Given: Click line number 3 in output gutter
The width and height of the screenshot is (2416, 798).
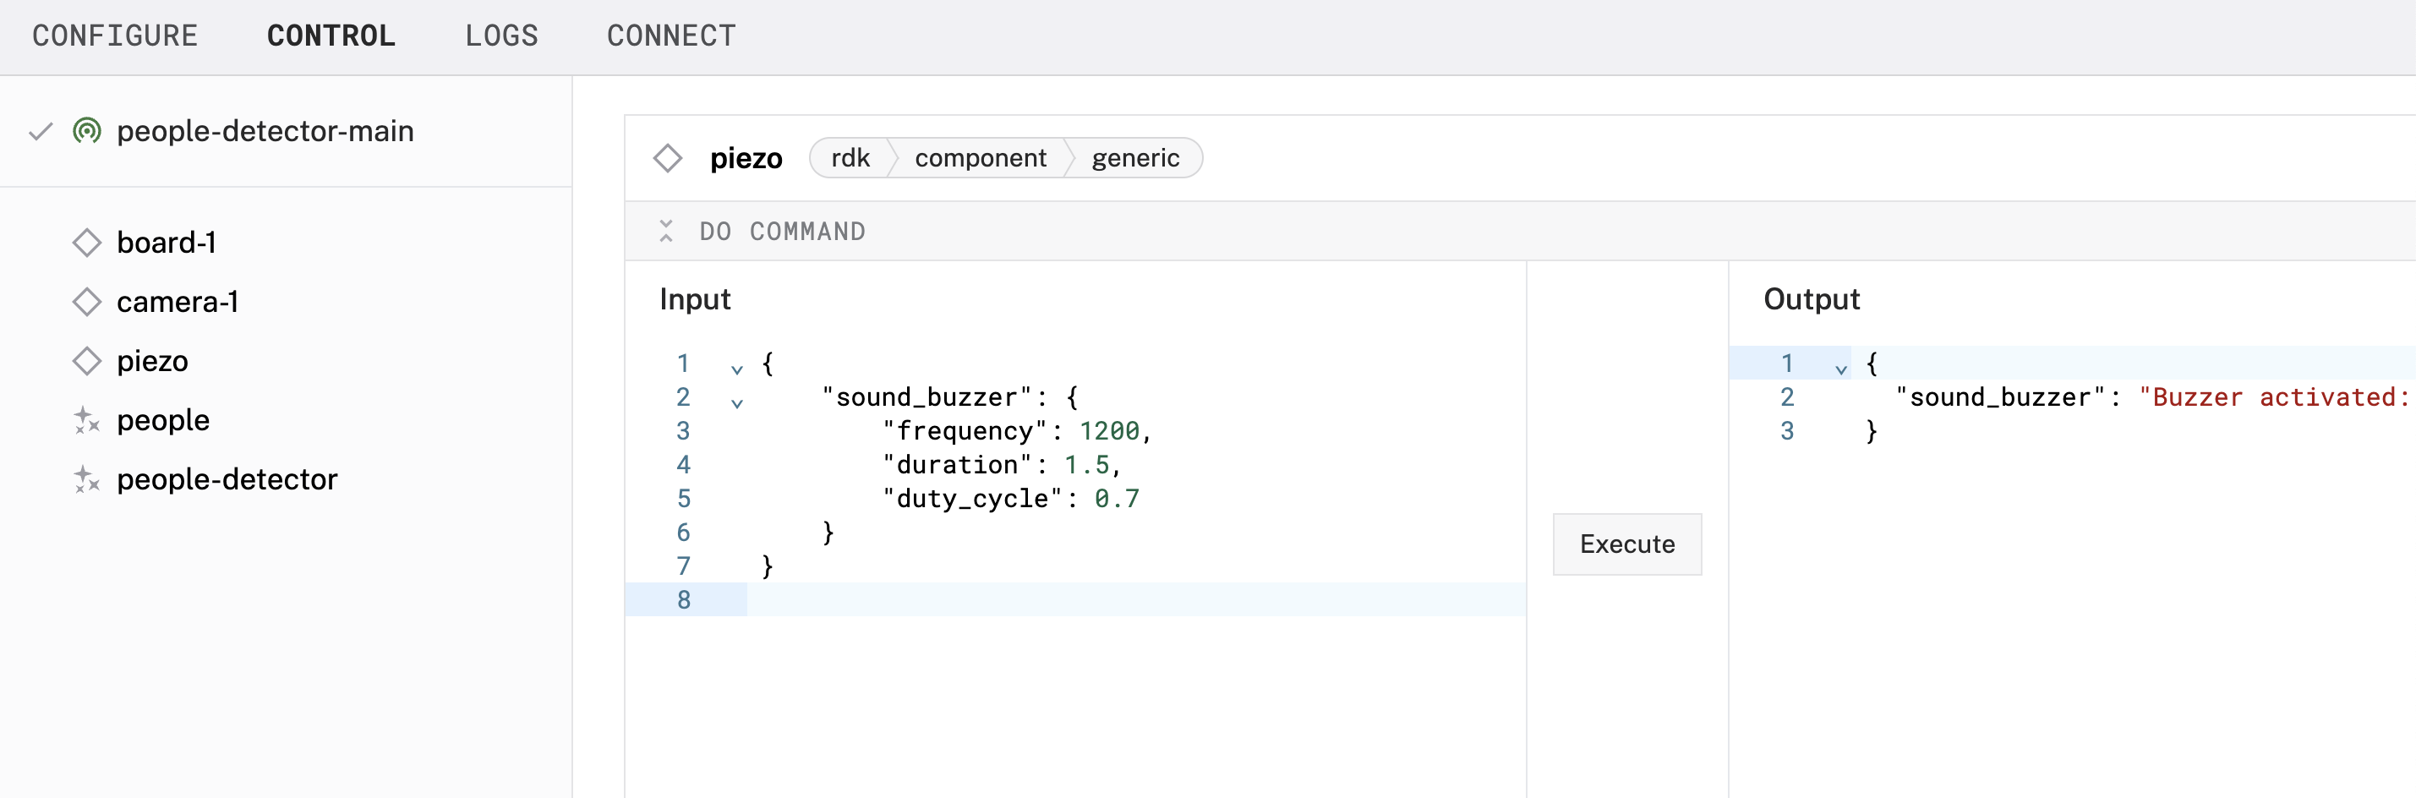Looking at the screenshot, I should (x=1788, y=430).
